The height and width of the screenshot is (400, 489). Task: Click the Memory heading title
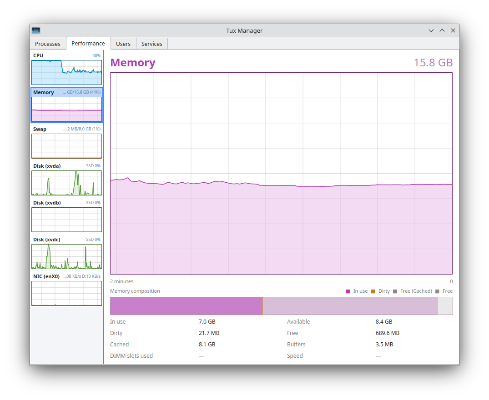click(x=133, y=63)
